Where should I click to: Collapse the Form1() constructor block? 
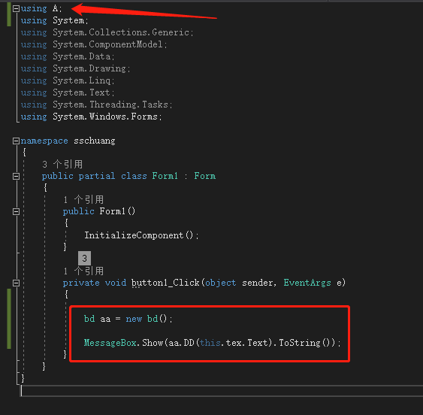16,211
